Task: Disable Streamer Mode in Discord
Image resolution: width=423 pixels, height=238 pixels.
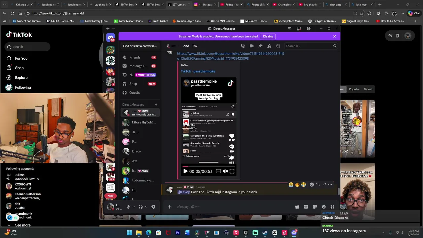Action: pos(268,36)
